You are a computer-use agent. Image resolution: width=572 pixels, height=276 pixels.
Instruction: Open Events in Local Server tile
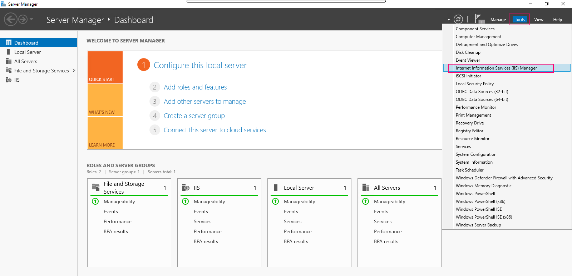pos(291,211)
